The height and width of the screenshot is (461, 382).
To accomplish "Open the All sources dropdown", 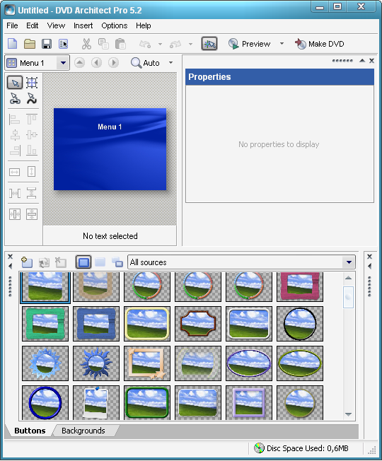I will [x=349, y=262].
